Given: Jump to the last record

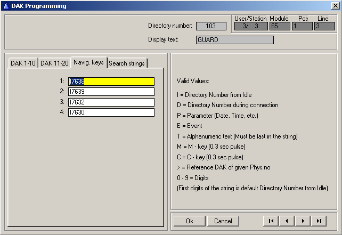Looking at the screenshot, I should (x=319, y=221).
